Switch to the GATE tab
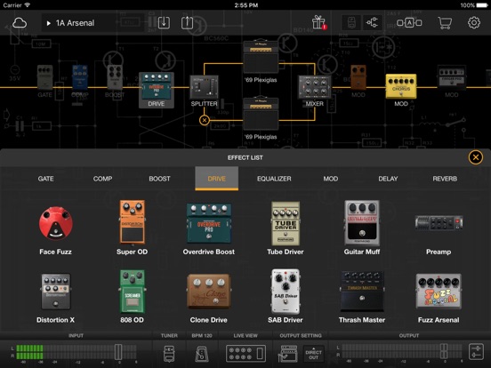Screen dimensions: 491x368 pyautogui.click(x=45, y=179)
